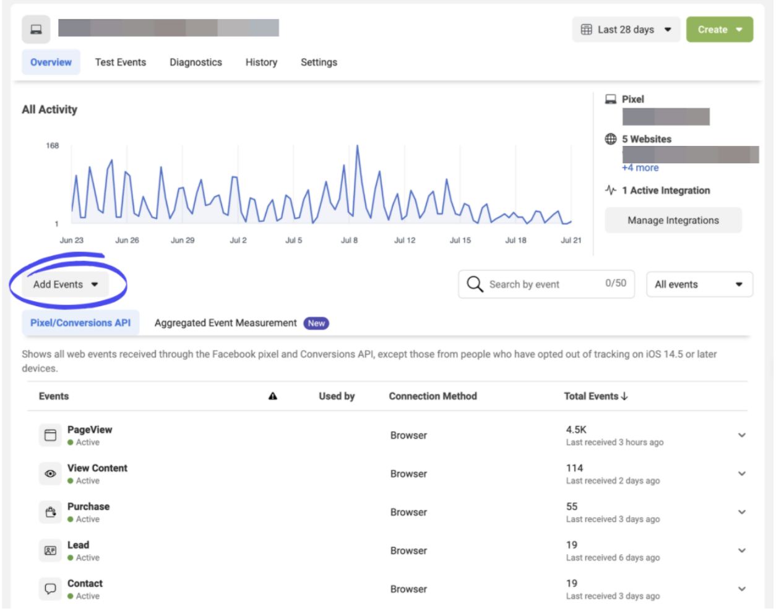Click 'Last received 2 days ago' text
This screenshot has height=611, width=776.
[x=613, y=481]
